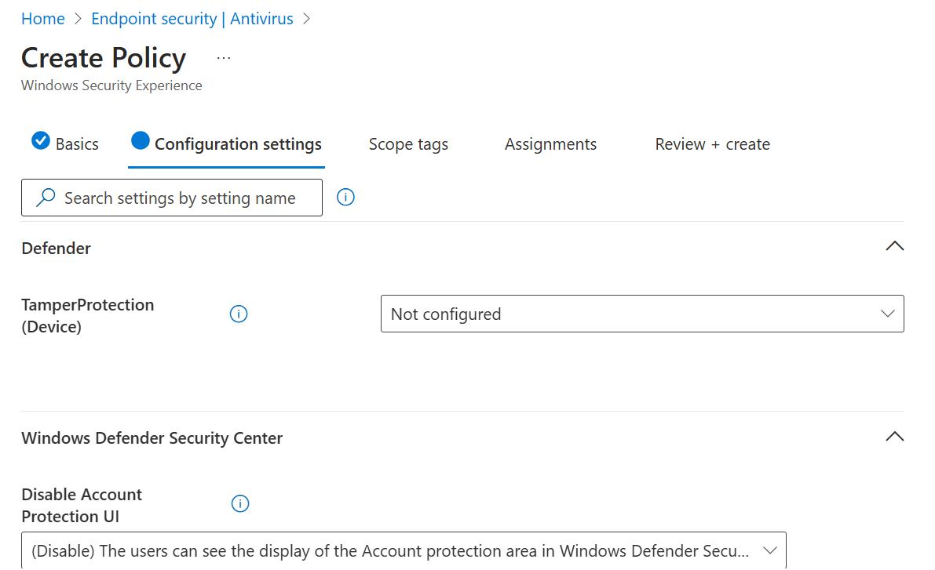This screenshot has width=935, height=570.
Task: Open the ellipsis menu next to Create Policy
Action: pos(224,58)
